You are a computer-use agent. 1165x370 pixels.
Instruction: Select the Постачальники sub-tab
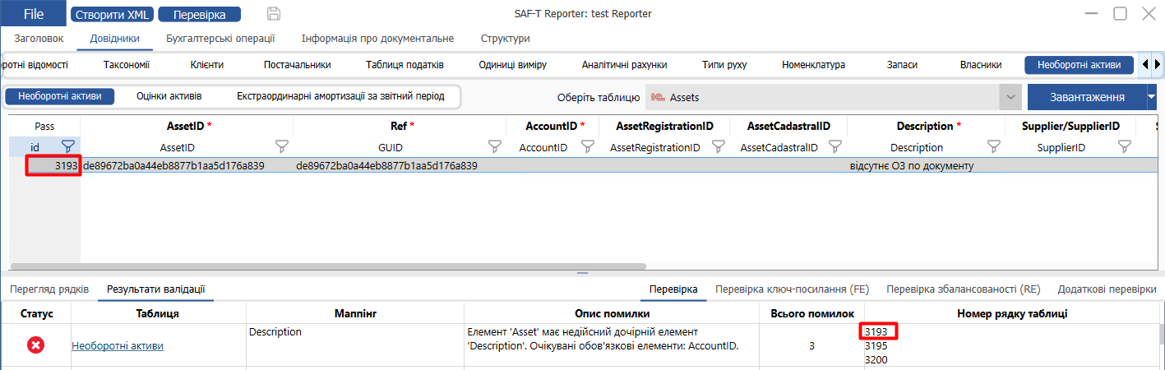tap(297, 65)
